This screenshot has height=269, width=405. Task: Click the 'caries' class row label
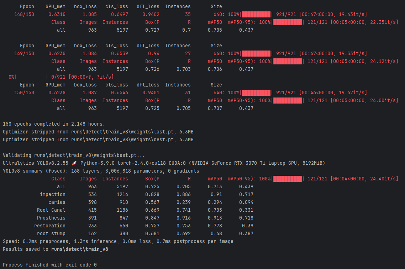coord(57,202)
